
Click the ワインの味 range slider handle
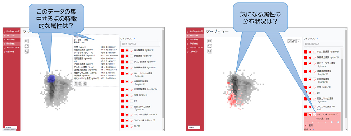click(332, 122)
